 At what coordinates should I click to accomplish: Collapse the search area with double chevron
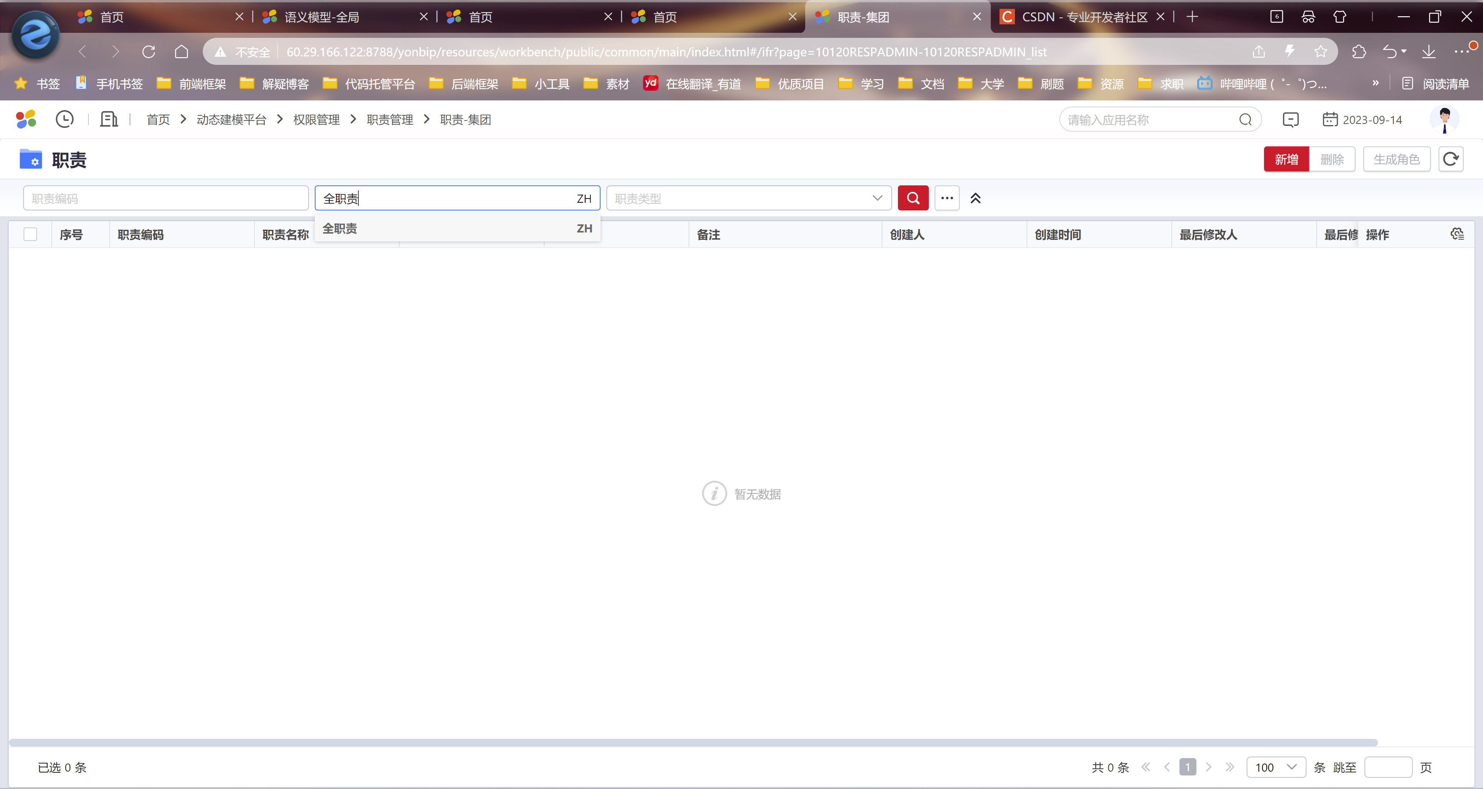[x=975, y=198]
